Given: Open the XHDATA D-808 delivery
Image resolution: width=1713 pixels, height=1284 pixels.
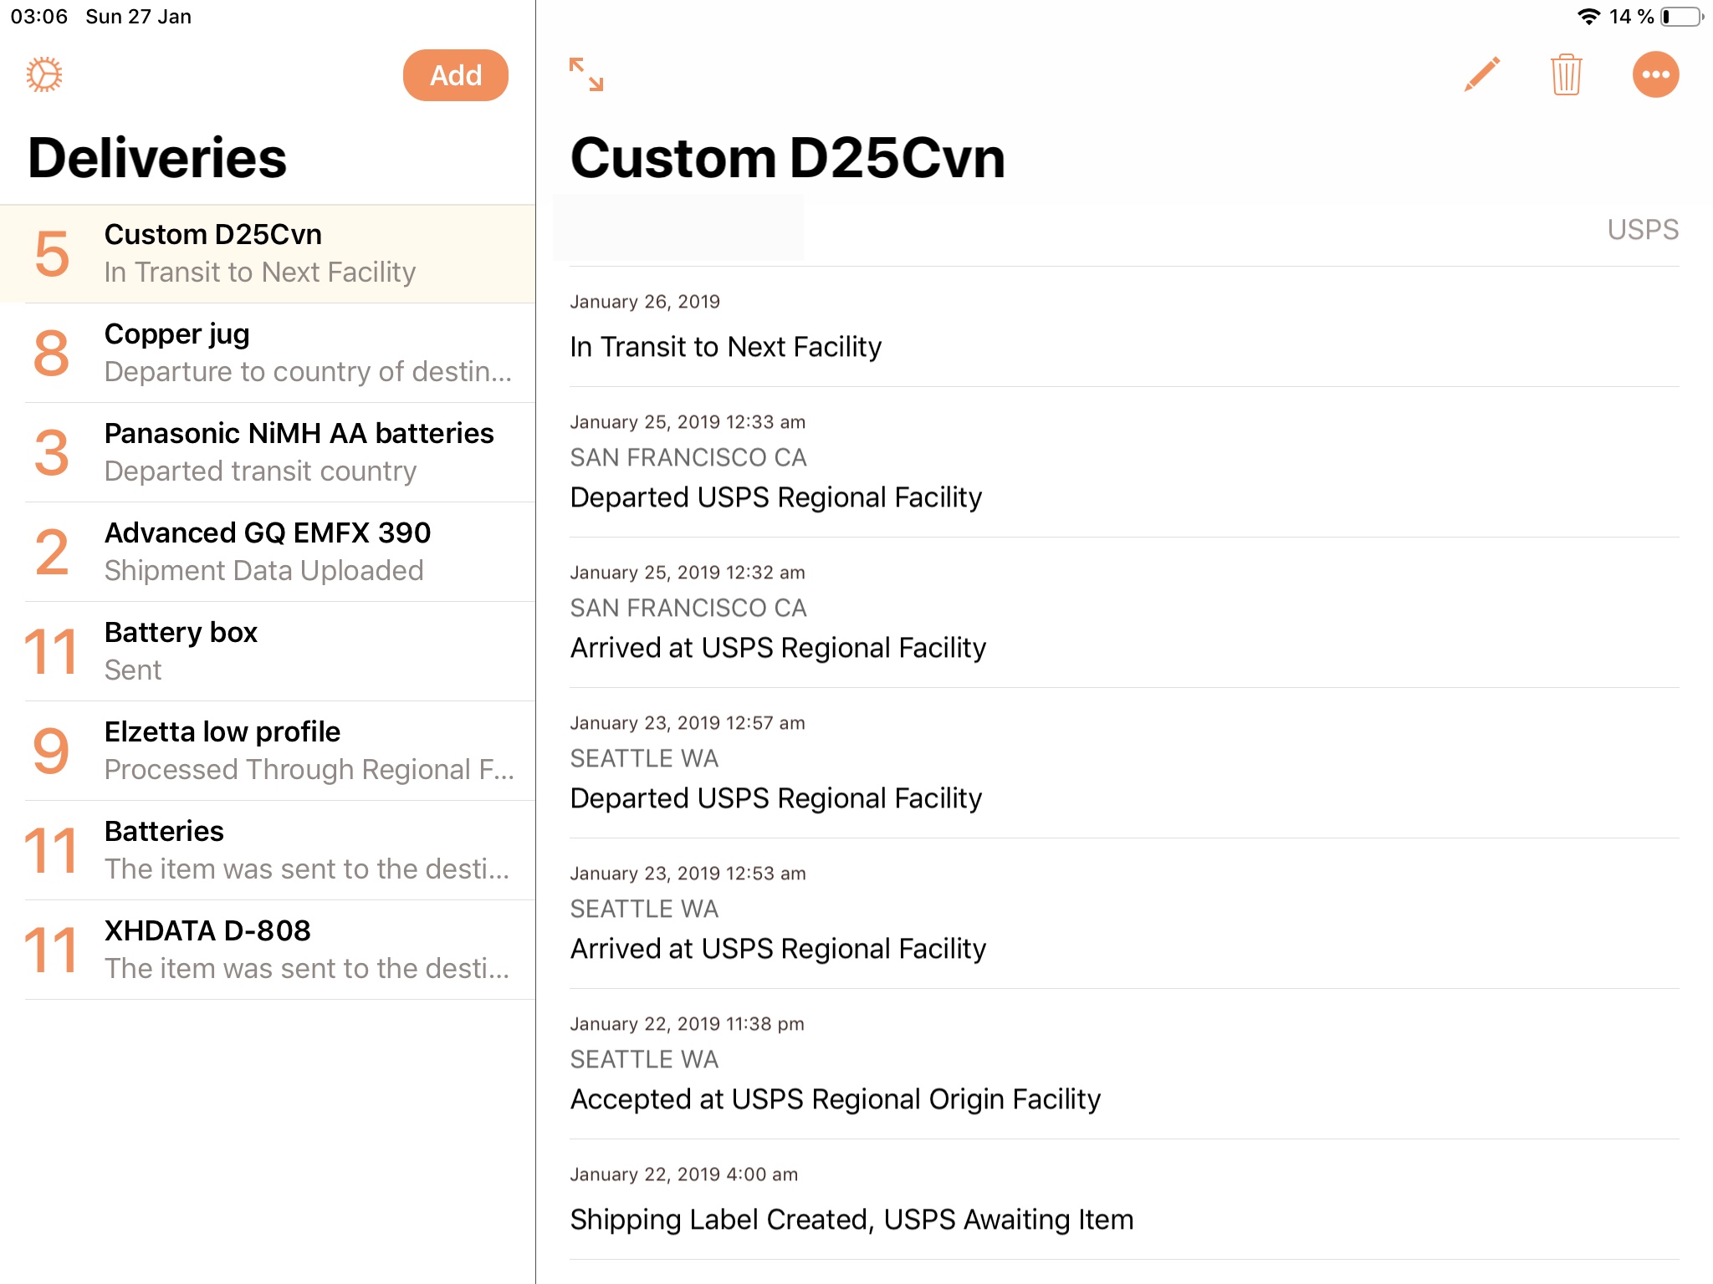Looking at the screenshot, I should click(x=268, y=950).
